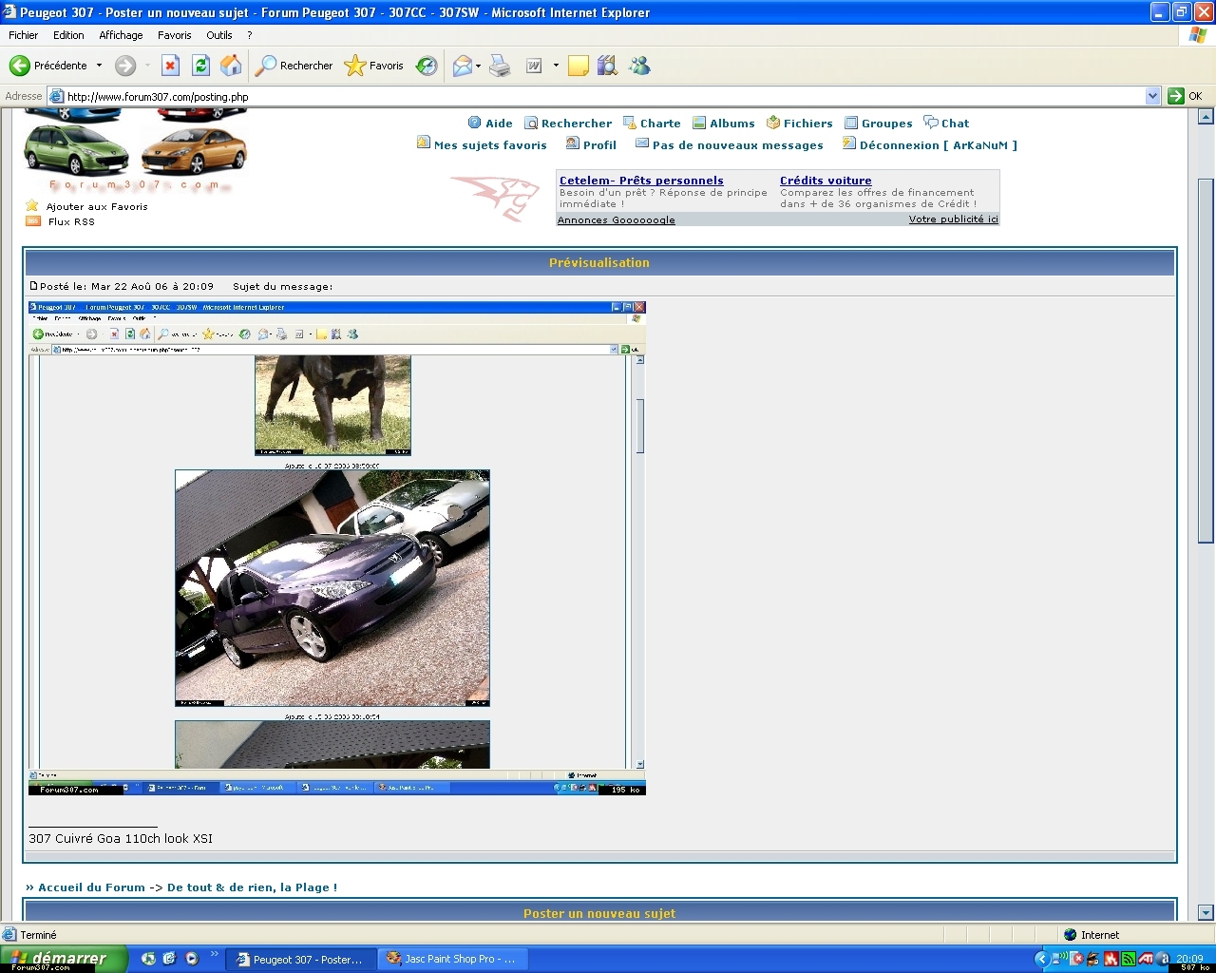Screen dimensions: 1216x973
Task: Click the vertical page scrollbar thumb
Action: (1206, 361)
